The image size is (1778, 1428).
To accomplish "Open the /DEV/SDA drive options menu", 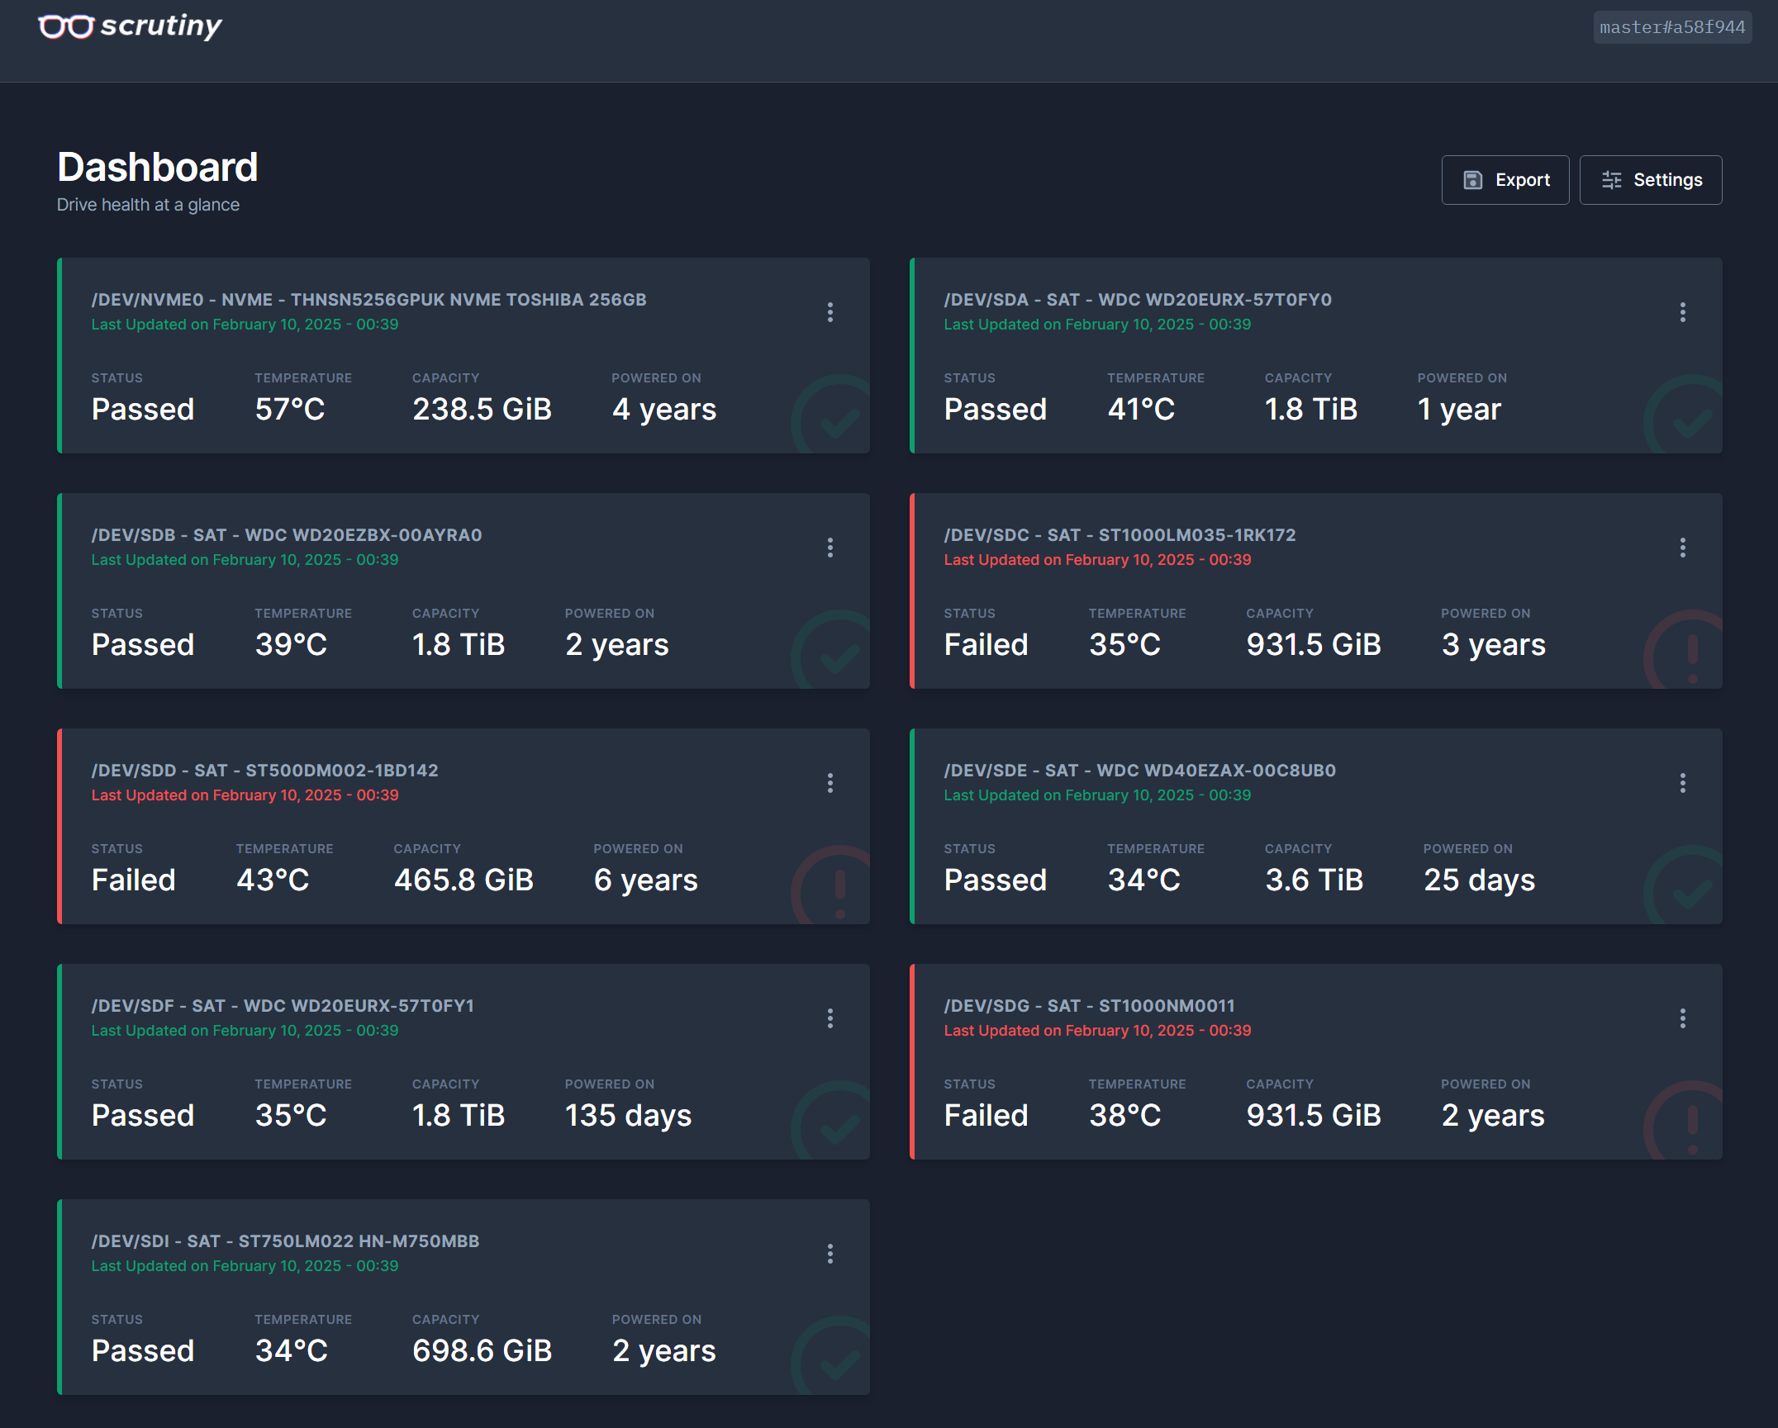I will coord(1683,312).
